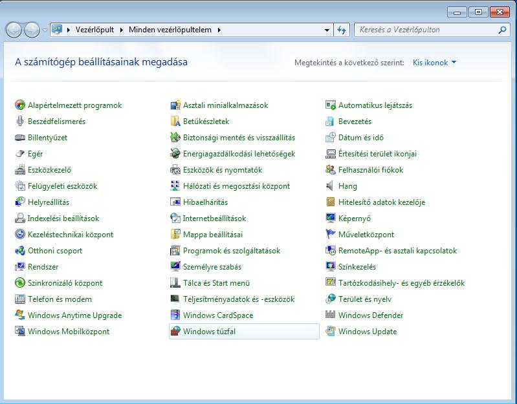517x404 pixels.
Task: Click the Bevezetés link
Action: pos(355,122)
